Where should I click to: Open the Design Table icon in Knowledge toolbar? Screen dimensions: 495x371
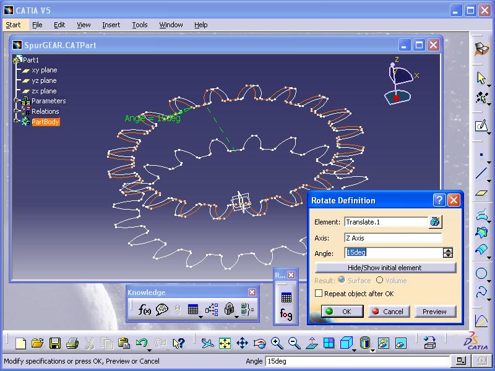[x=192, y=310]
